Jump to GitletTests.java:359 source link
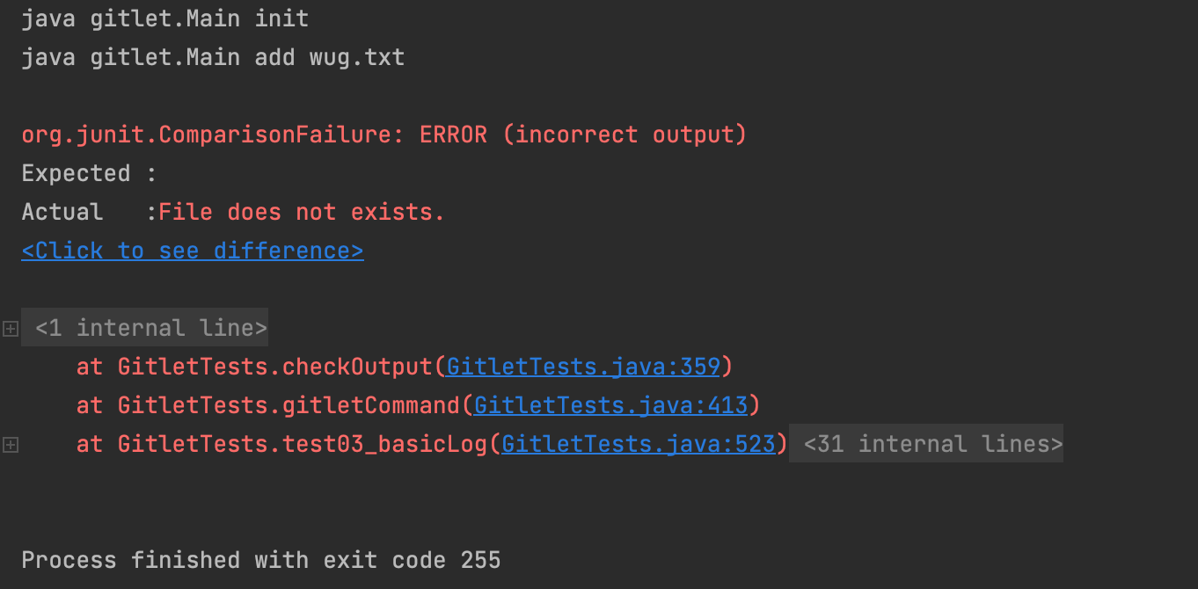Image resolution: width=1198 pixels, height=589 pixels. click(x=583, y=367)
